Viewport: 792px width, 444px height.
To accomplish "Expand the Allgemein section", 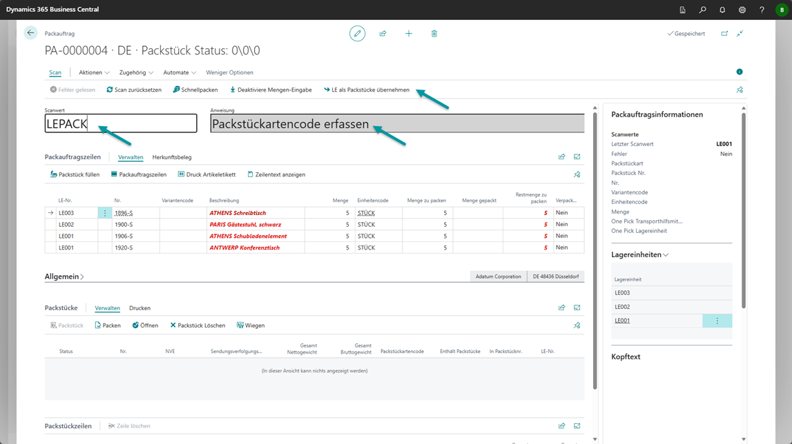I will [64, 276].
